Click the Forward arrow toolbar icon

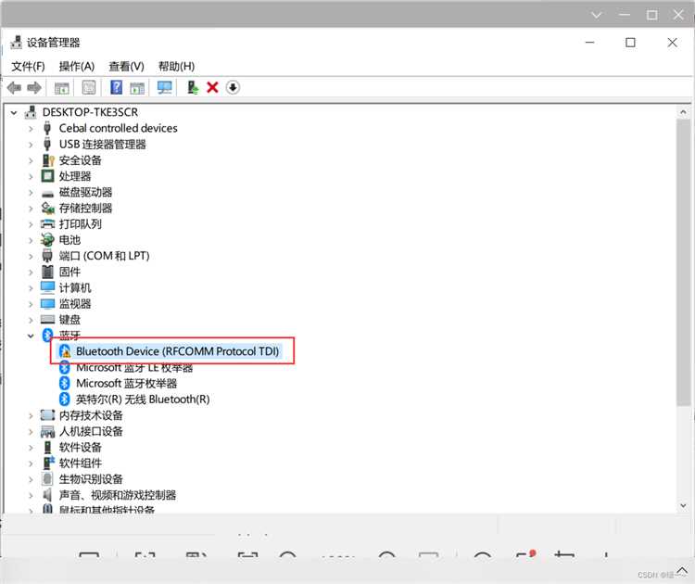(x=34, y=88)
